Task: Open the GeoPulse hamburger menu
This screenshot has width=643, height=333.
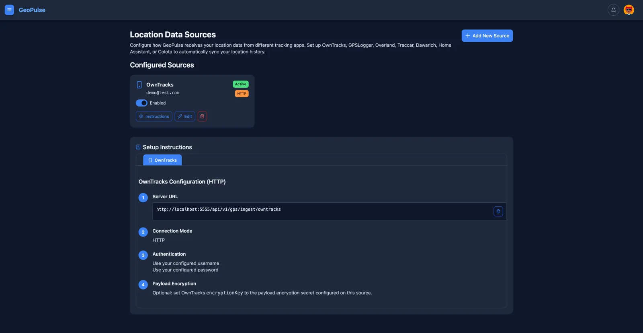Action: (9, 10)
